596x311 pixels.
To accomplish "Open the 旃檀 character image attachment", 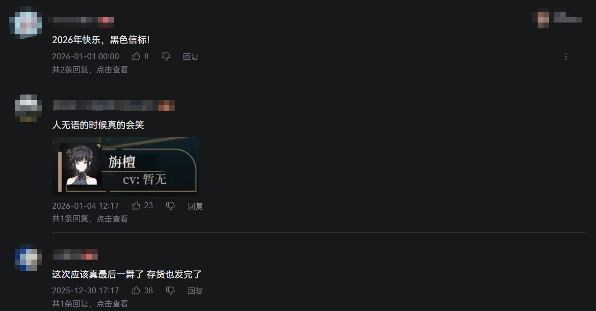I will click(x=126, y=167).
